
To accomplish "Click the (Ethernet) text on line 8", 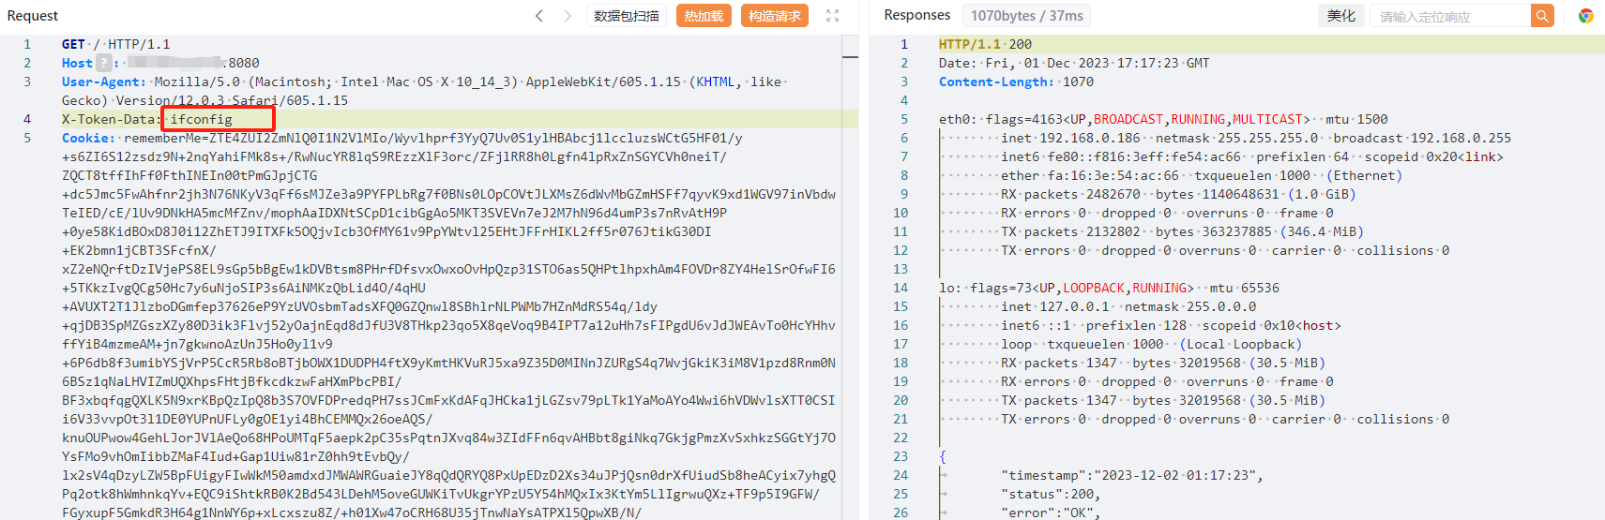I will [1364, 175].
